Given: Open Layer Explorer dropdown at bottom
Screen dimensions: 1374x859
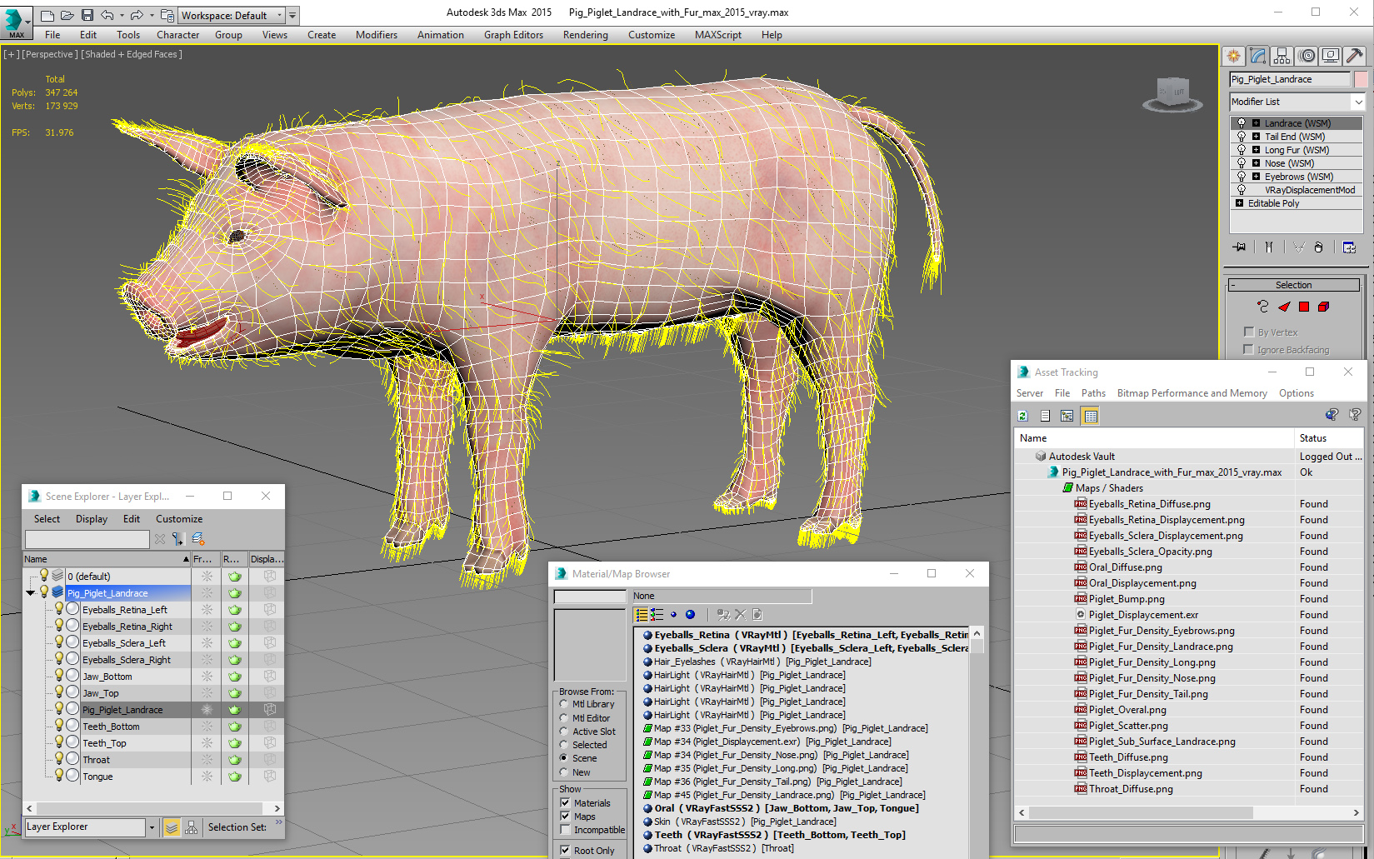Looking at the screenshot, I should click(152, 827).
